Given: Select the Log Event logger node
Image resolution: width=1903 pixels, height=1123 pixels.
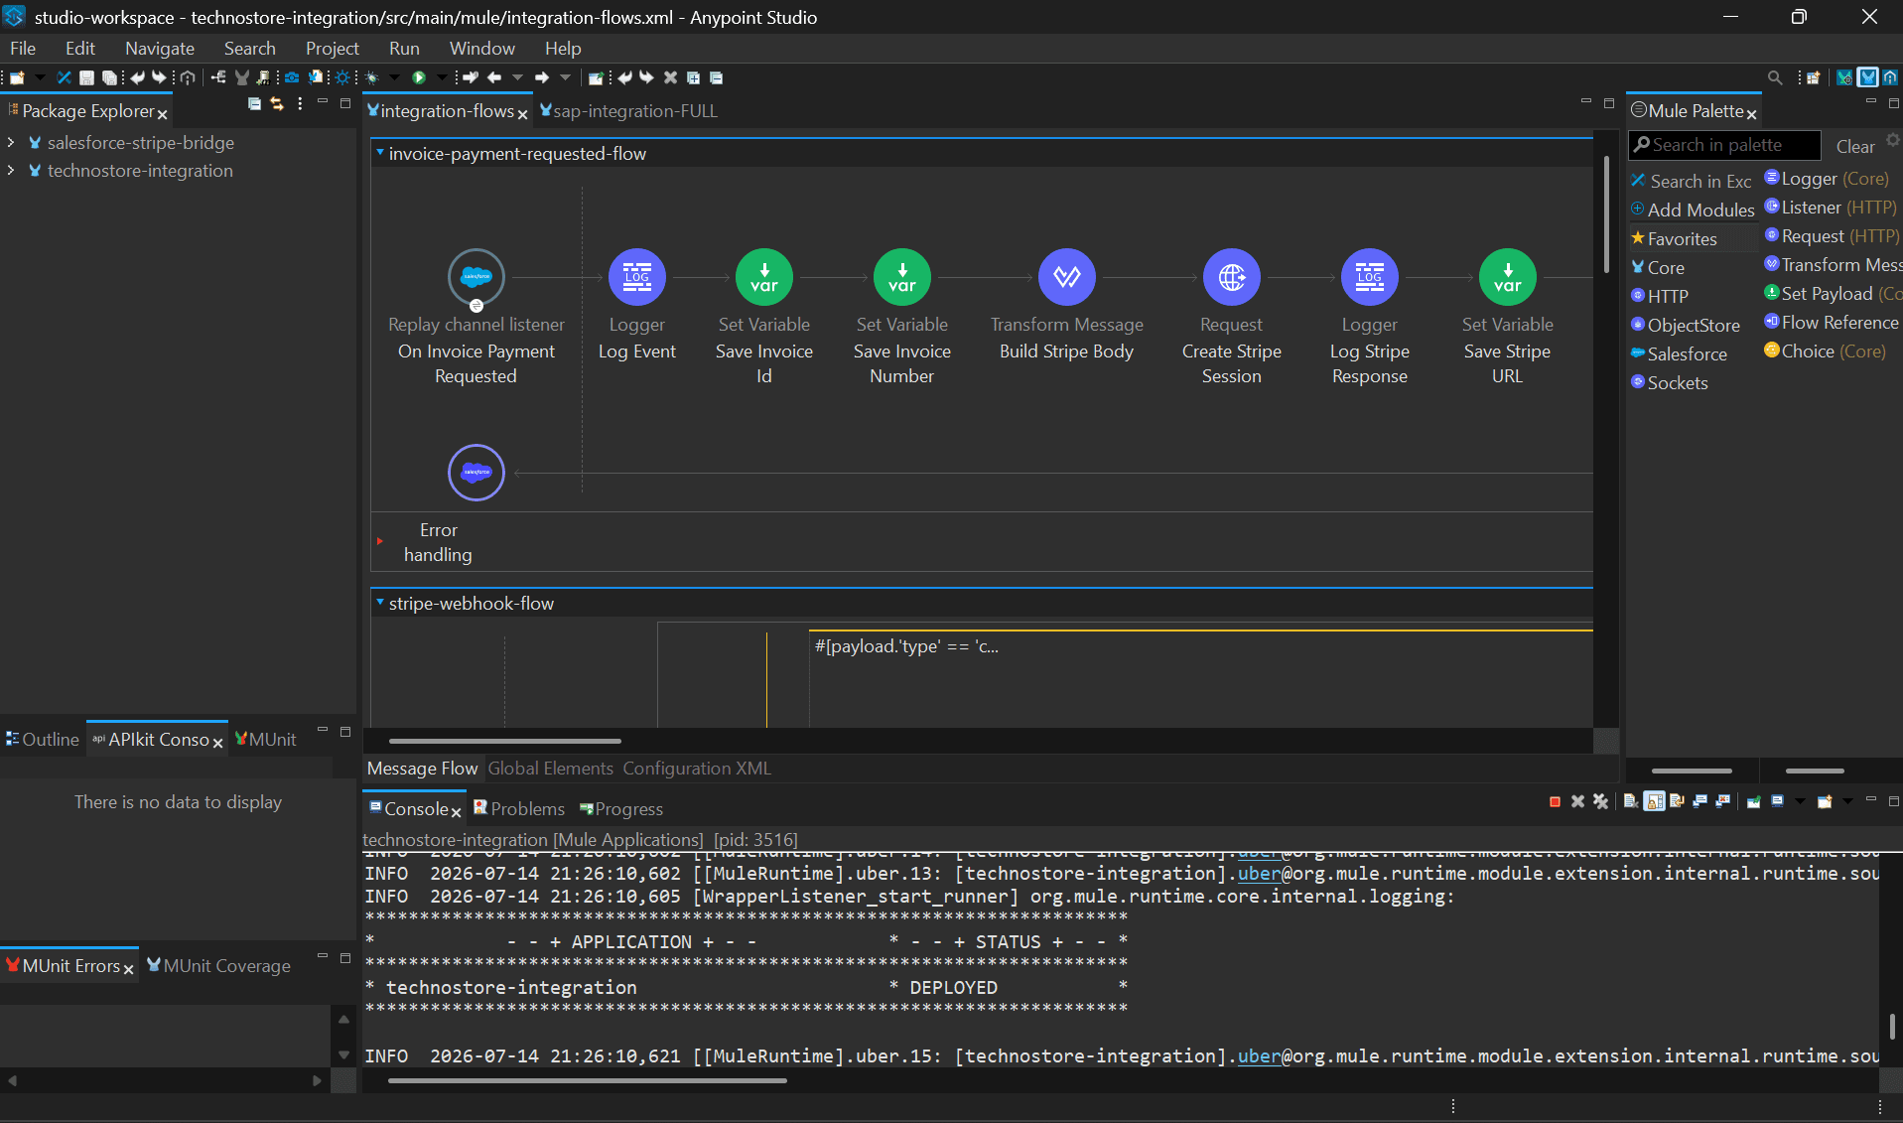Looking at the screenshot, I should (x=637, y=277).
